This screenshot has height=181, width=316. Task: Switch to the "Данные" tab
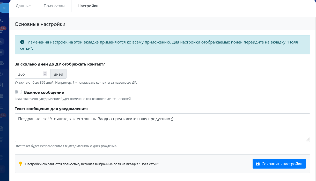(x=23, y=6)
